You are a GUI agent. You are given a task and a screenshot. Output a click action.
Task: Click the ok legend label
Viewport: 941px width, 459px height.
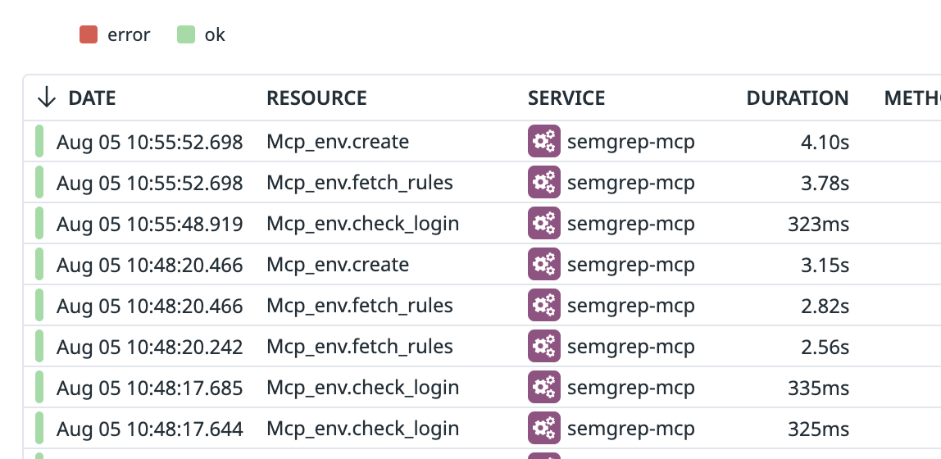click(x=215, y=35)
